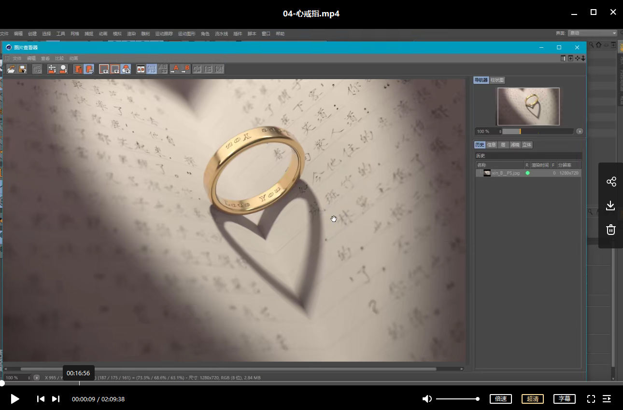The image size is (623, 410).
Task: Enter fullscreen mode
Action: [x=591, y=399]
